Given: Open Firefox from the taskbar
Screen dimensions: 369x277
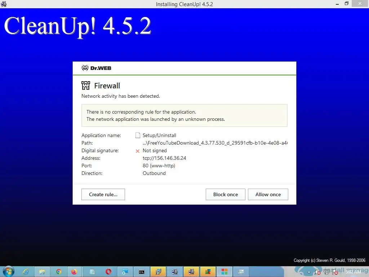Looking at the screenshot, I should [x=74, y=272].
